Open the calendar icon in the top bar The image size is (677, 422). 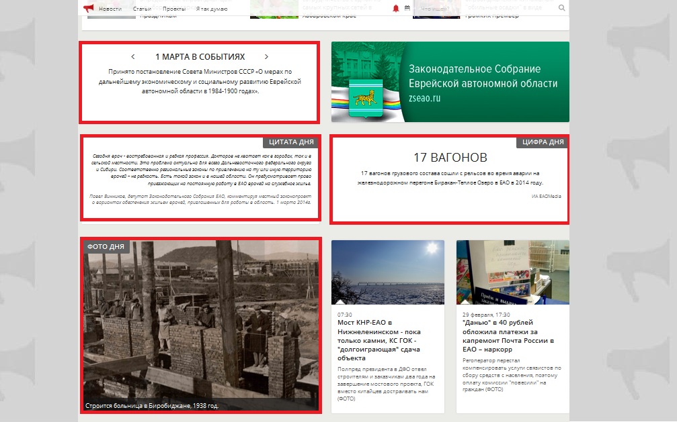[x=407, y=8]
